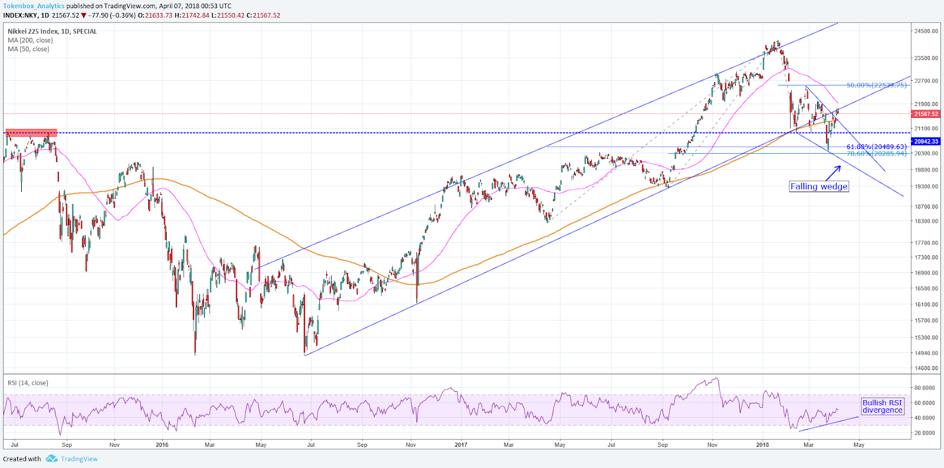Click the 2018 label on time axis
This screenshot has width=944, height=468.
762,444
